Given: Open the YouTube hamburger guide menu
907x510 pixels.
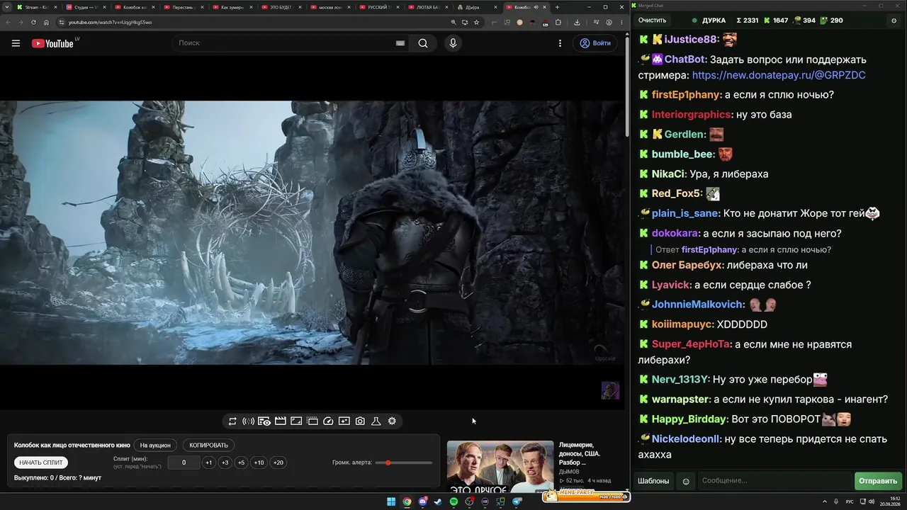Looking at the screenshot, I should 16,43.
